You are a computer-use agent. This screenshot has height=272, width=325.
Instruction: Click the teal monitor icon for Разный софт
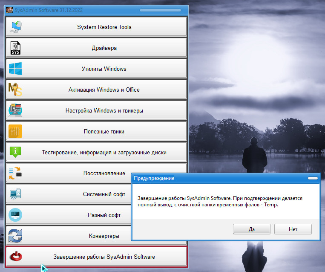tap(15, 215)
